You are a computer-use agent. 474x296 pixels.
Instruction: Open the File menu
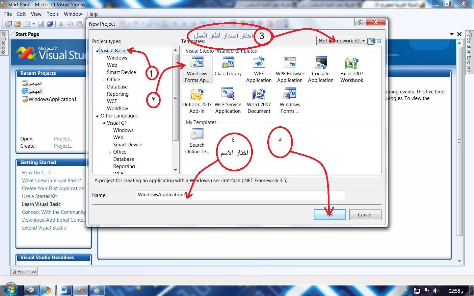tap(8, 14)
